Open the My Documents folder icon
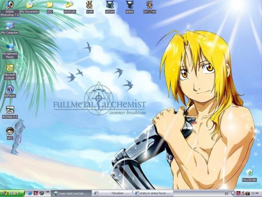 [30, 7]
